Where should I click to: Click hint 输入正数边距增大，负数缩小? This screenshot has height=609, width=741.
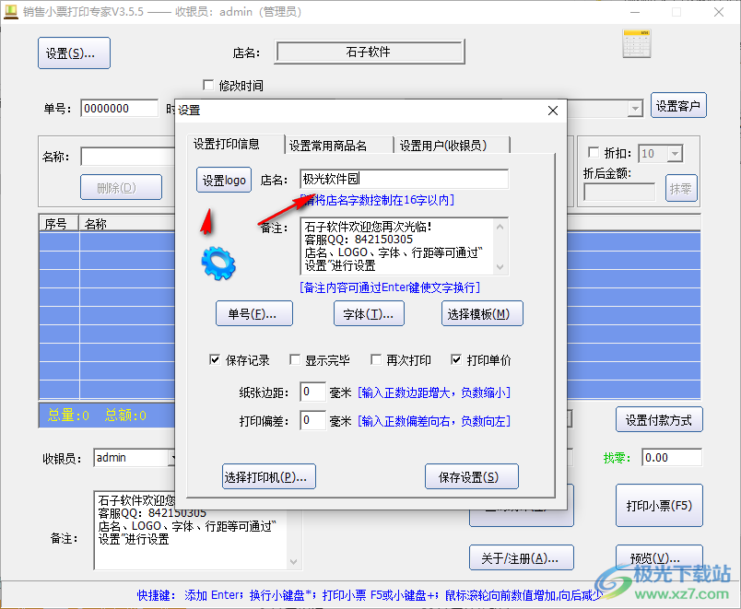click(434, 392)
